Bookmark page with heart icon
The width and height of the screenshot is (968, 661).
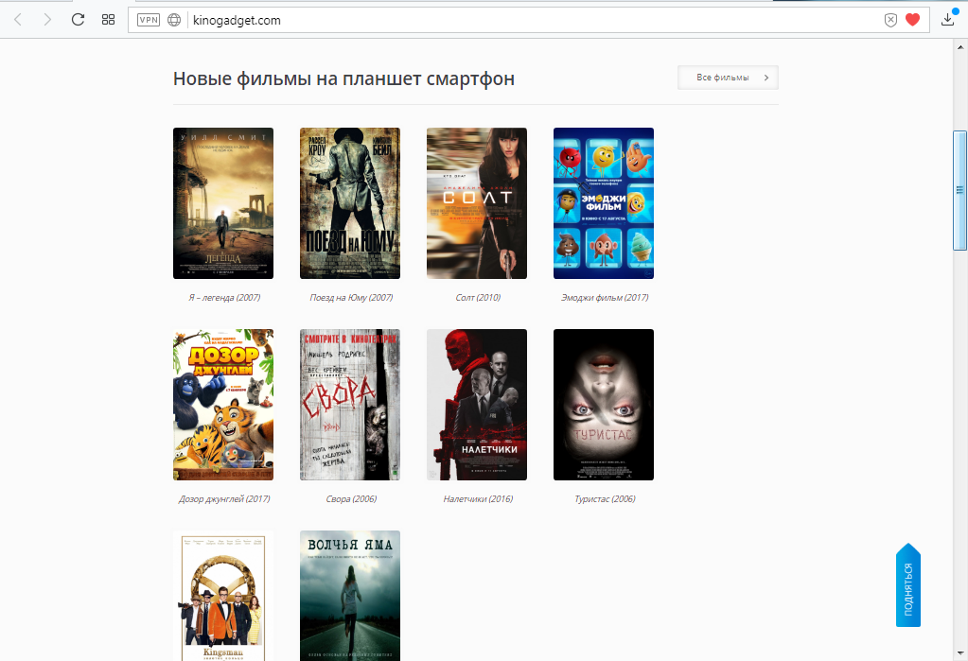tap(912, 20)
